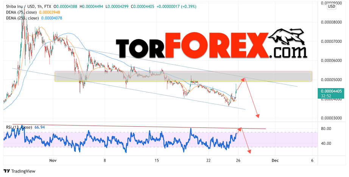The image size is (349, 177).
Task: Click price axis label 0.00007000
Action: pos(332,41)
